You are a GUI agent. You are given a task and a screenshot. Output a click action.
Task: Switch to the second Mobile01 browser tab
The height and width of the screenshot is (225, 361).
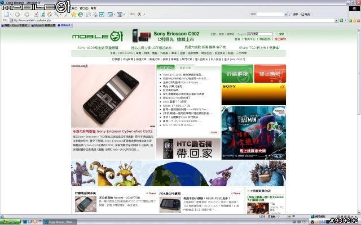click(43, 25)
